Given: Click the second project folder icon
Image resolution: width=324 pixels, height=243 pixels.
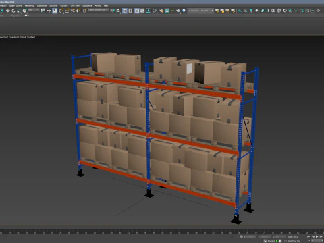Looking at the screenshot, I should (x=222, y=11).
